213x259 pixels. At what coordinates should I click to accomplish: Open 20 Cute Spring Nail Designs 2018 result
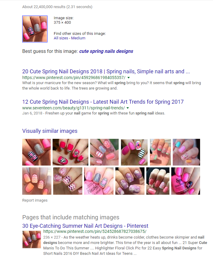coord(106,71)
